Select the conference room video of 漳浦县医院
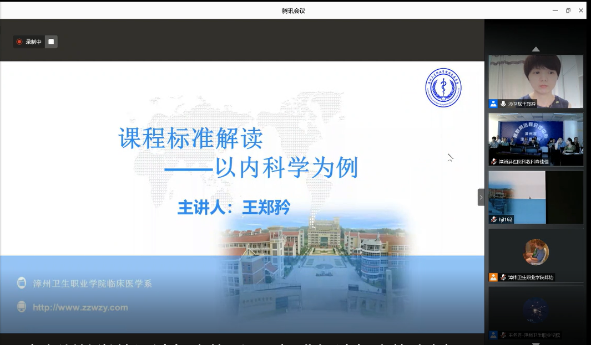The width and height of the screenshot is (591, 345). click(x=536, y=136)
